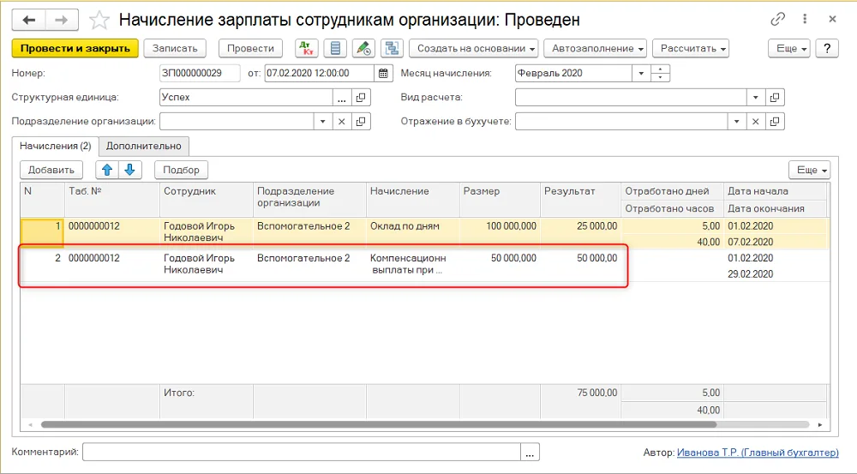
Task: Open the top toolbar Еще menu
Action: click(789, 48)
